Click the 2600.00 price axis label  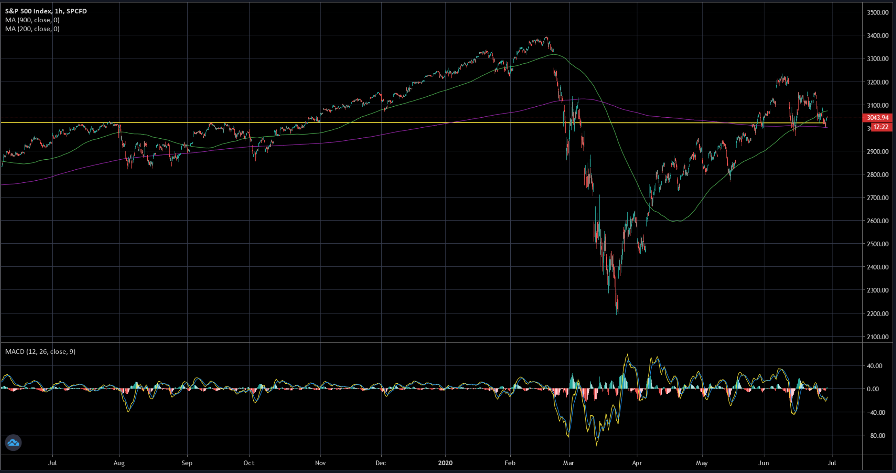[x=877, y=221]
